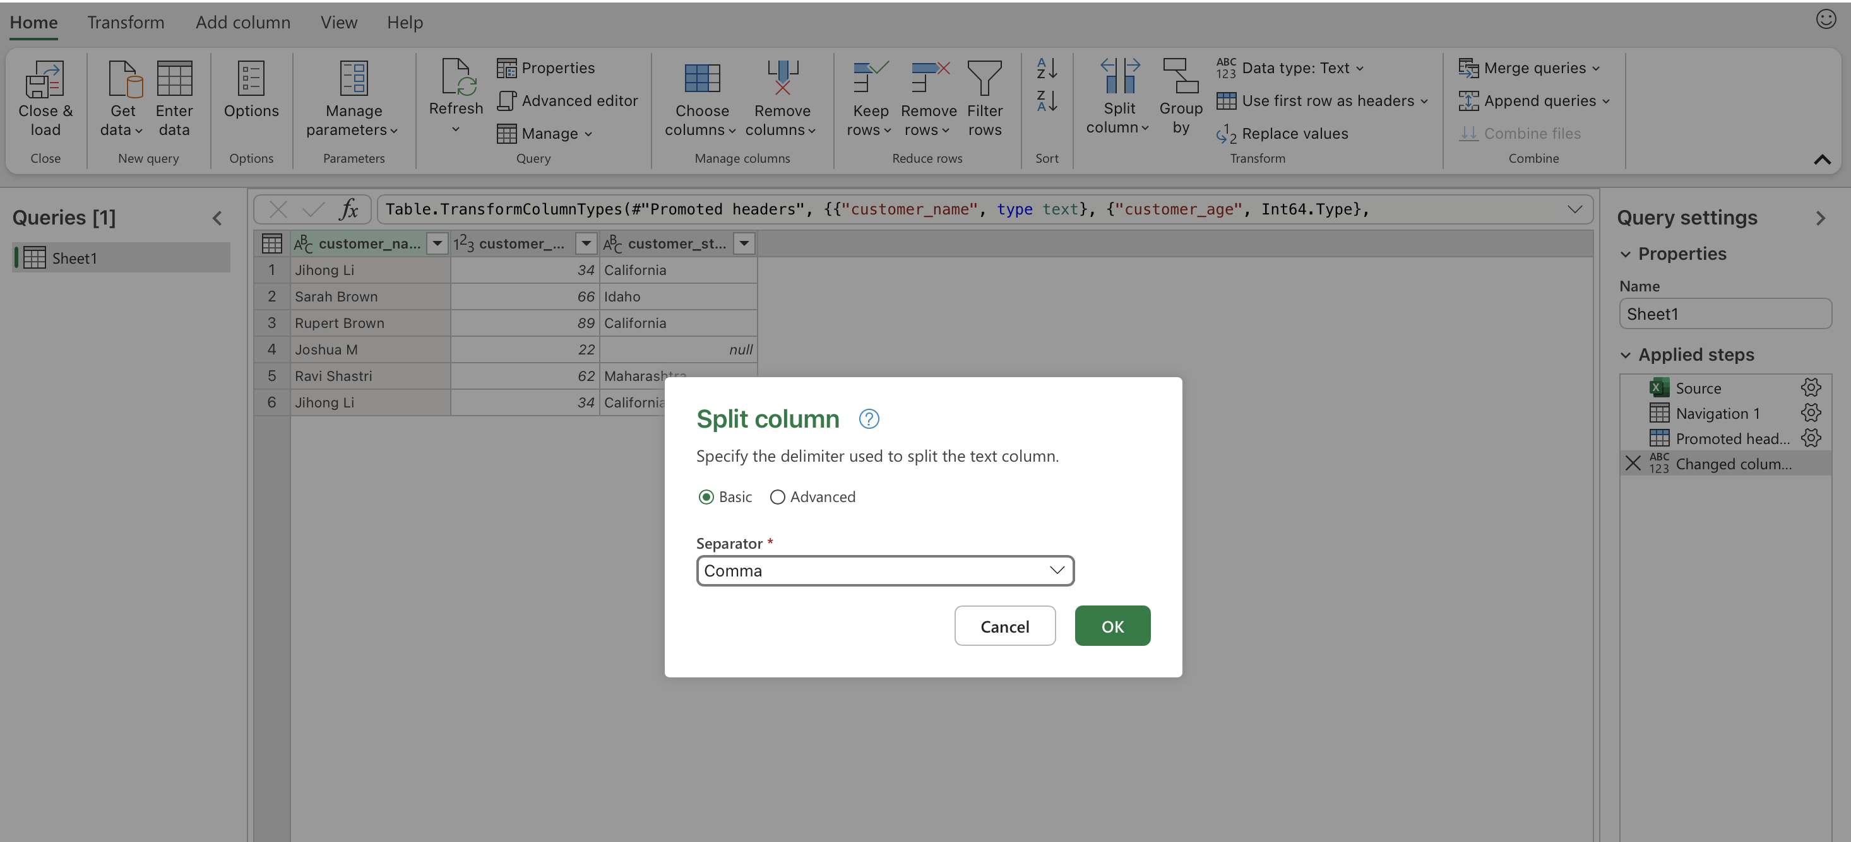This screenshot has width=1851, height=842.
Task: Collapse the Applied steps section
Action: [1626, 354]
